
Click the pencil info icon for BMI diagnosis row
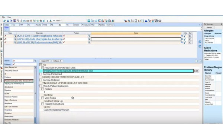click(x=185, y=42)
